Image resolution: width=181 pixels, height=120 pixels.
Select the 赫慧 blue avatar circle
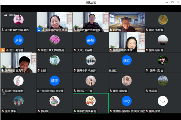point(91,40)
